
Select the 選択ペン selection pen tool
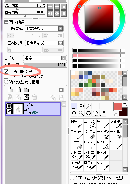[103, 134]
